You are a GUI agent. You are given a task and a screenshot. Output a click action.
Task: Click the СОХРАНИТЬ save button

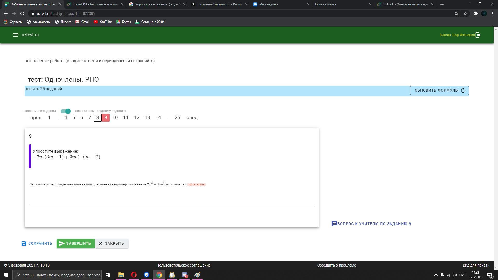coord(37,243)
